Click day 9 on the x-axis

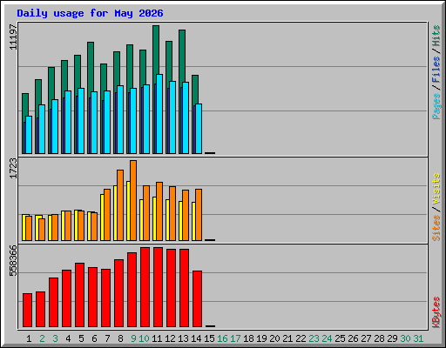click(133, 338)
